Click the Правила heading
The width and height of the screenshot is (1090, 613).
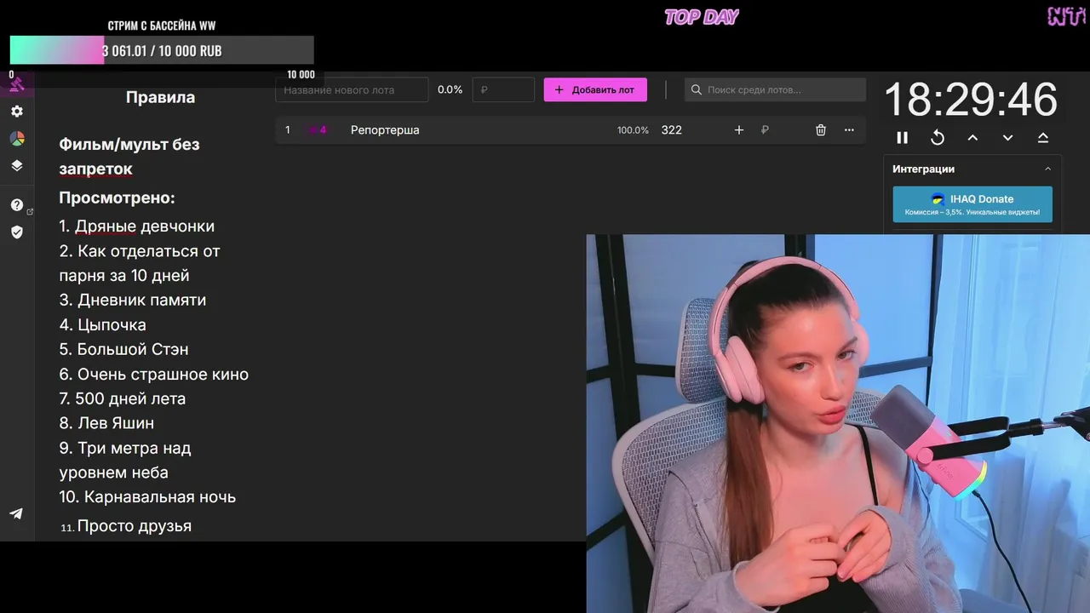(x=160, y=97)
